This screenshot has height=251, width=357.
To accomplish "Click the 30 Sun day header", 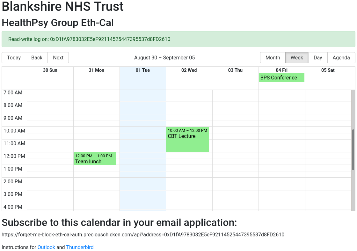I will tap(50, 70).
